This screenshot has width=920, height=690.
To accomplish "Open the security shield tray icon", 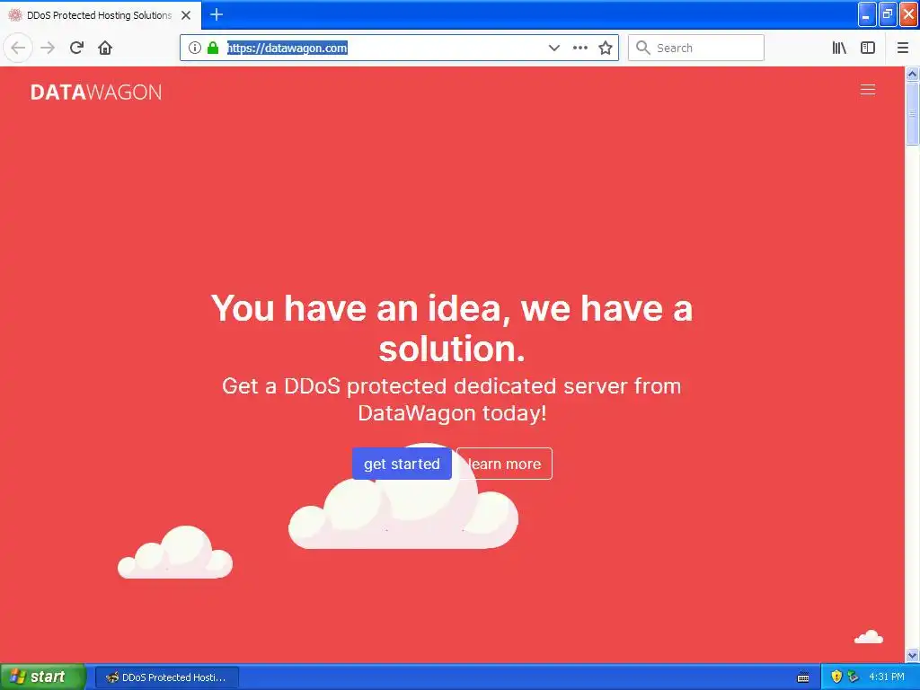I will coord(836,677).
